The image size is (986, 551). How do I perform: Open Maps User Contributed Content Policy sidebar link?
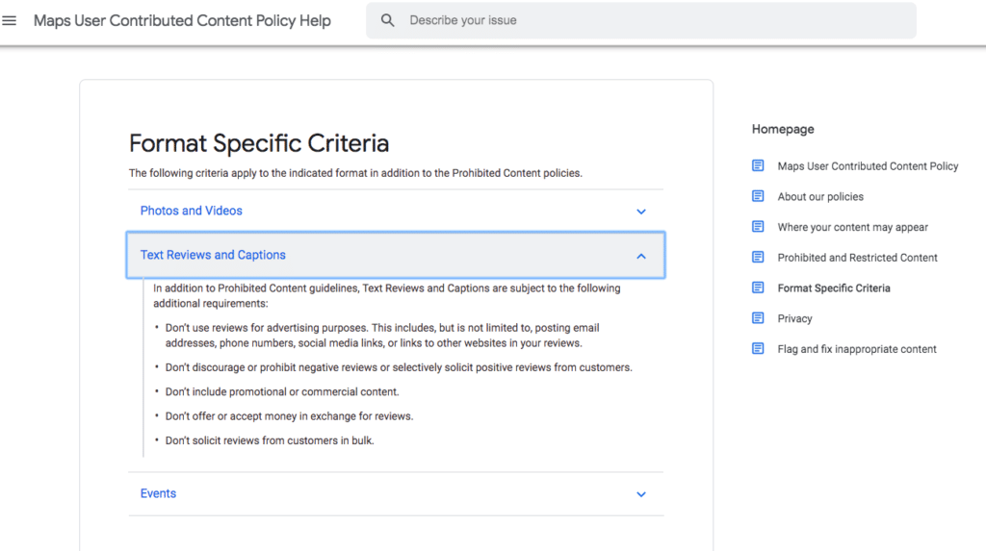click(x=868, y=166)
